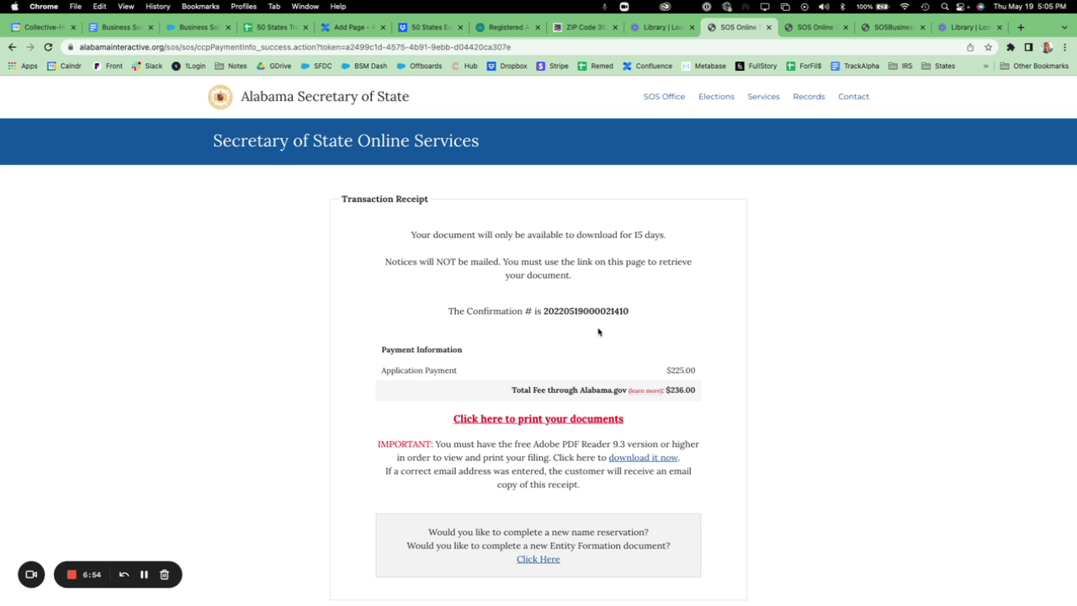
Task: Switch to the SOSBusiness tab
Action: point(893,27)
